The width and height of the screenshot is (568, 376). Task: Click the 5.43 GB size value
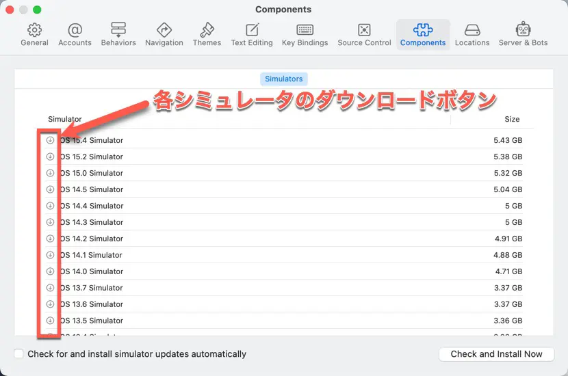508,140
